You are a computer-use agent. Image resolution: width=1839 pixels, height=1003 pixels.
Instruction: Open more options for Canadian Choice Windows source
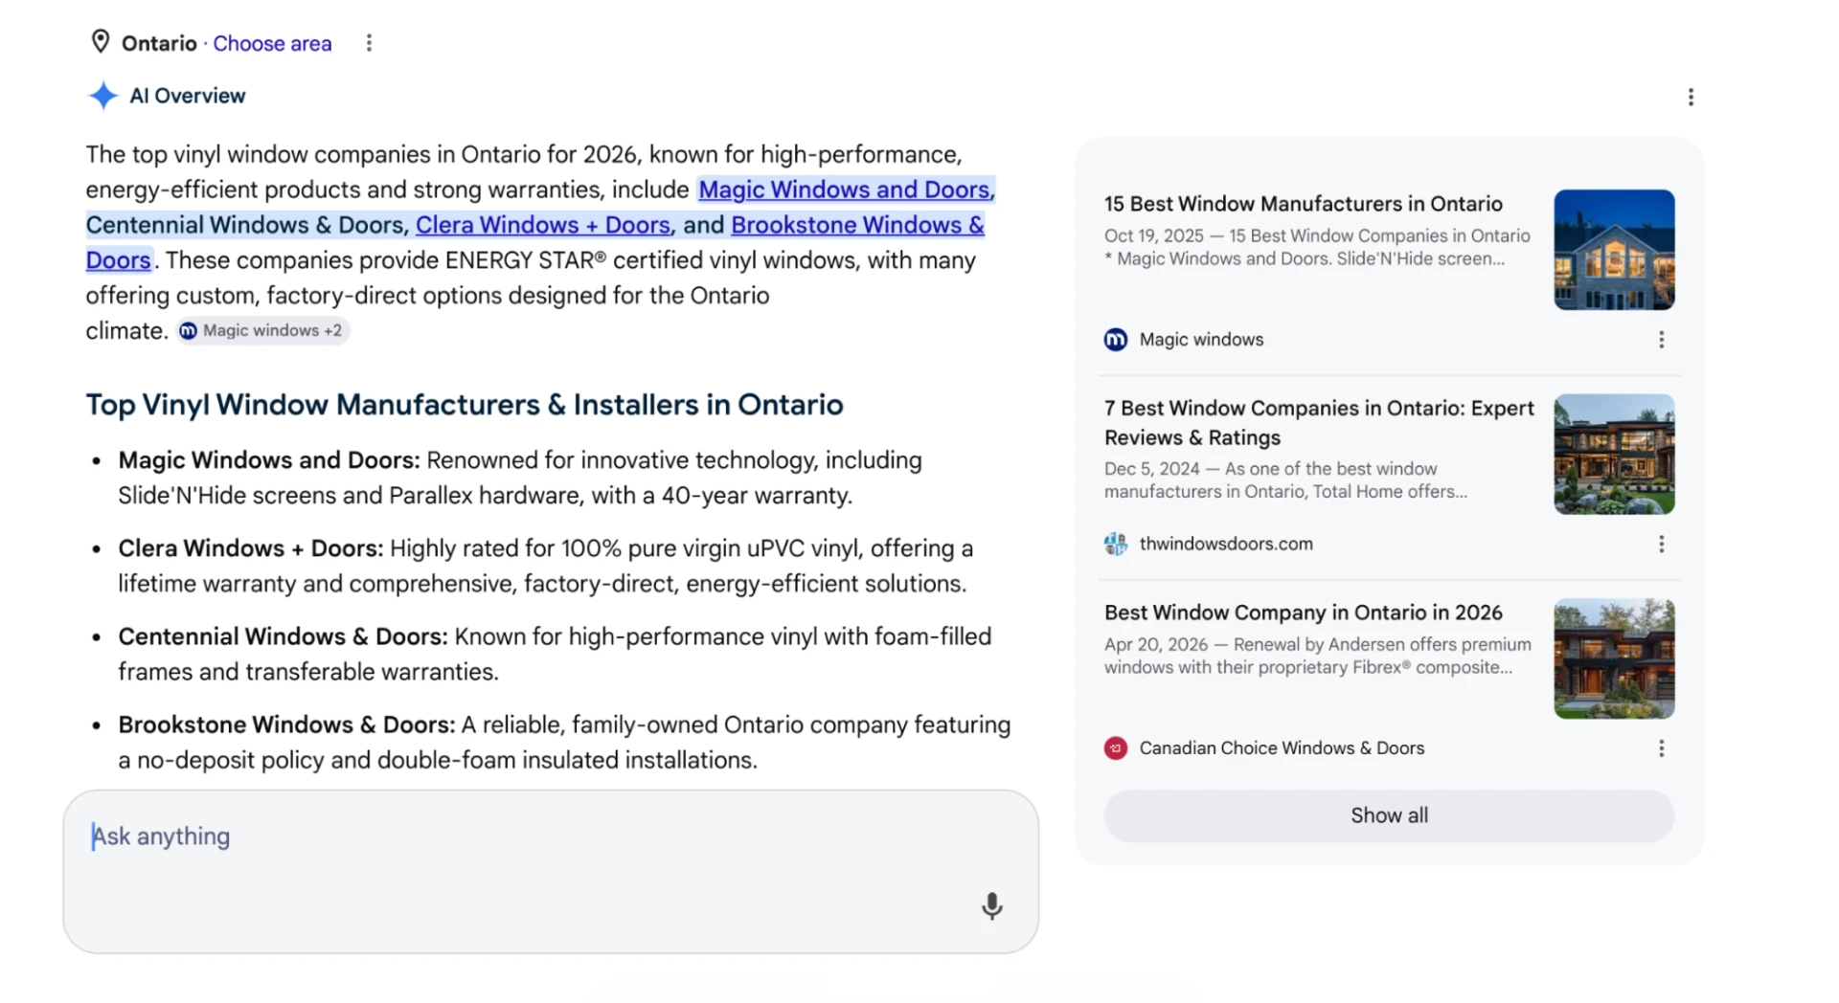point(1661,748)
